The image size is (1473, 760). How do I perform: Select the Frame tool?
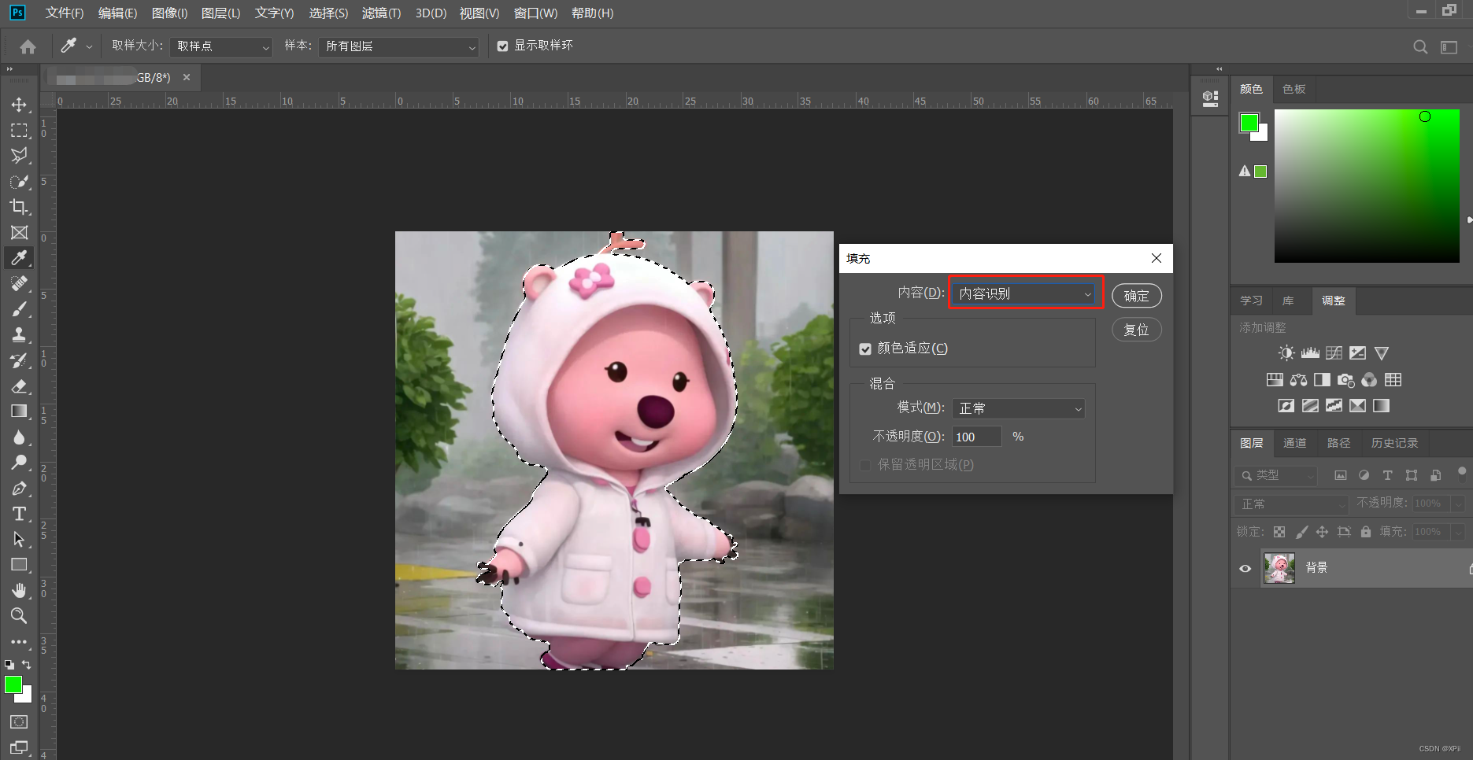[19, 233]
